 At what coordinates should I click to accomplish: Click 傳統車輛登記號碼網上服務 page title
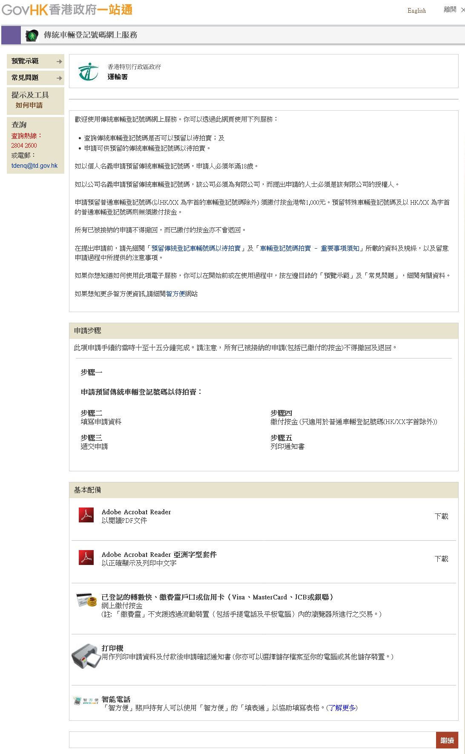pos(90,35)
